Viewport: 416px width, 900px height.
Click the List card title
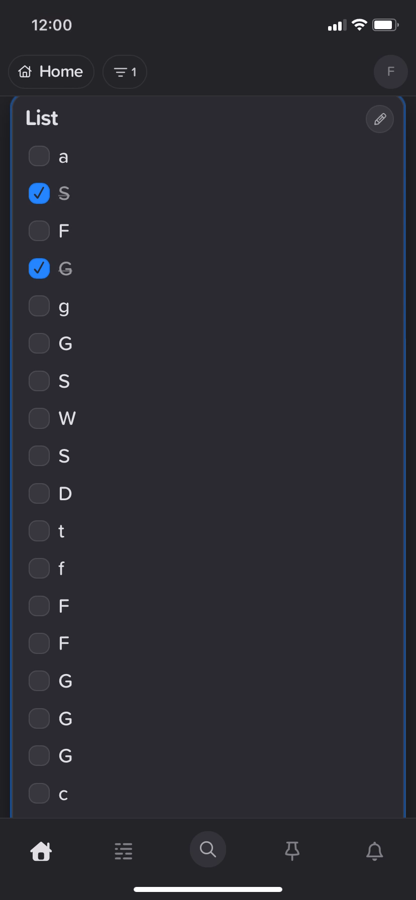coord(42,118)
